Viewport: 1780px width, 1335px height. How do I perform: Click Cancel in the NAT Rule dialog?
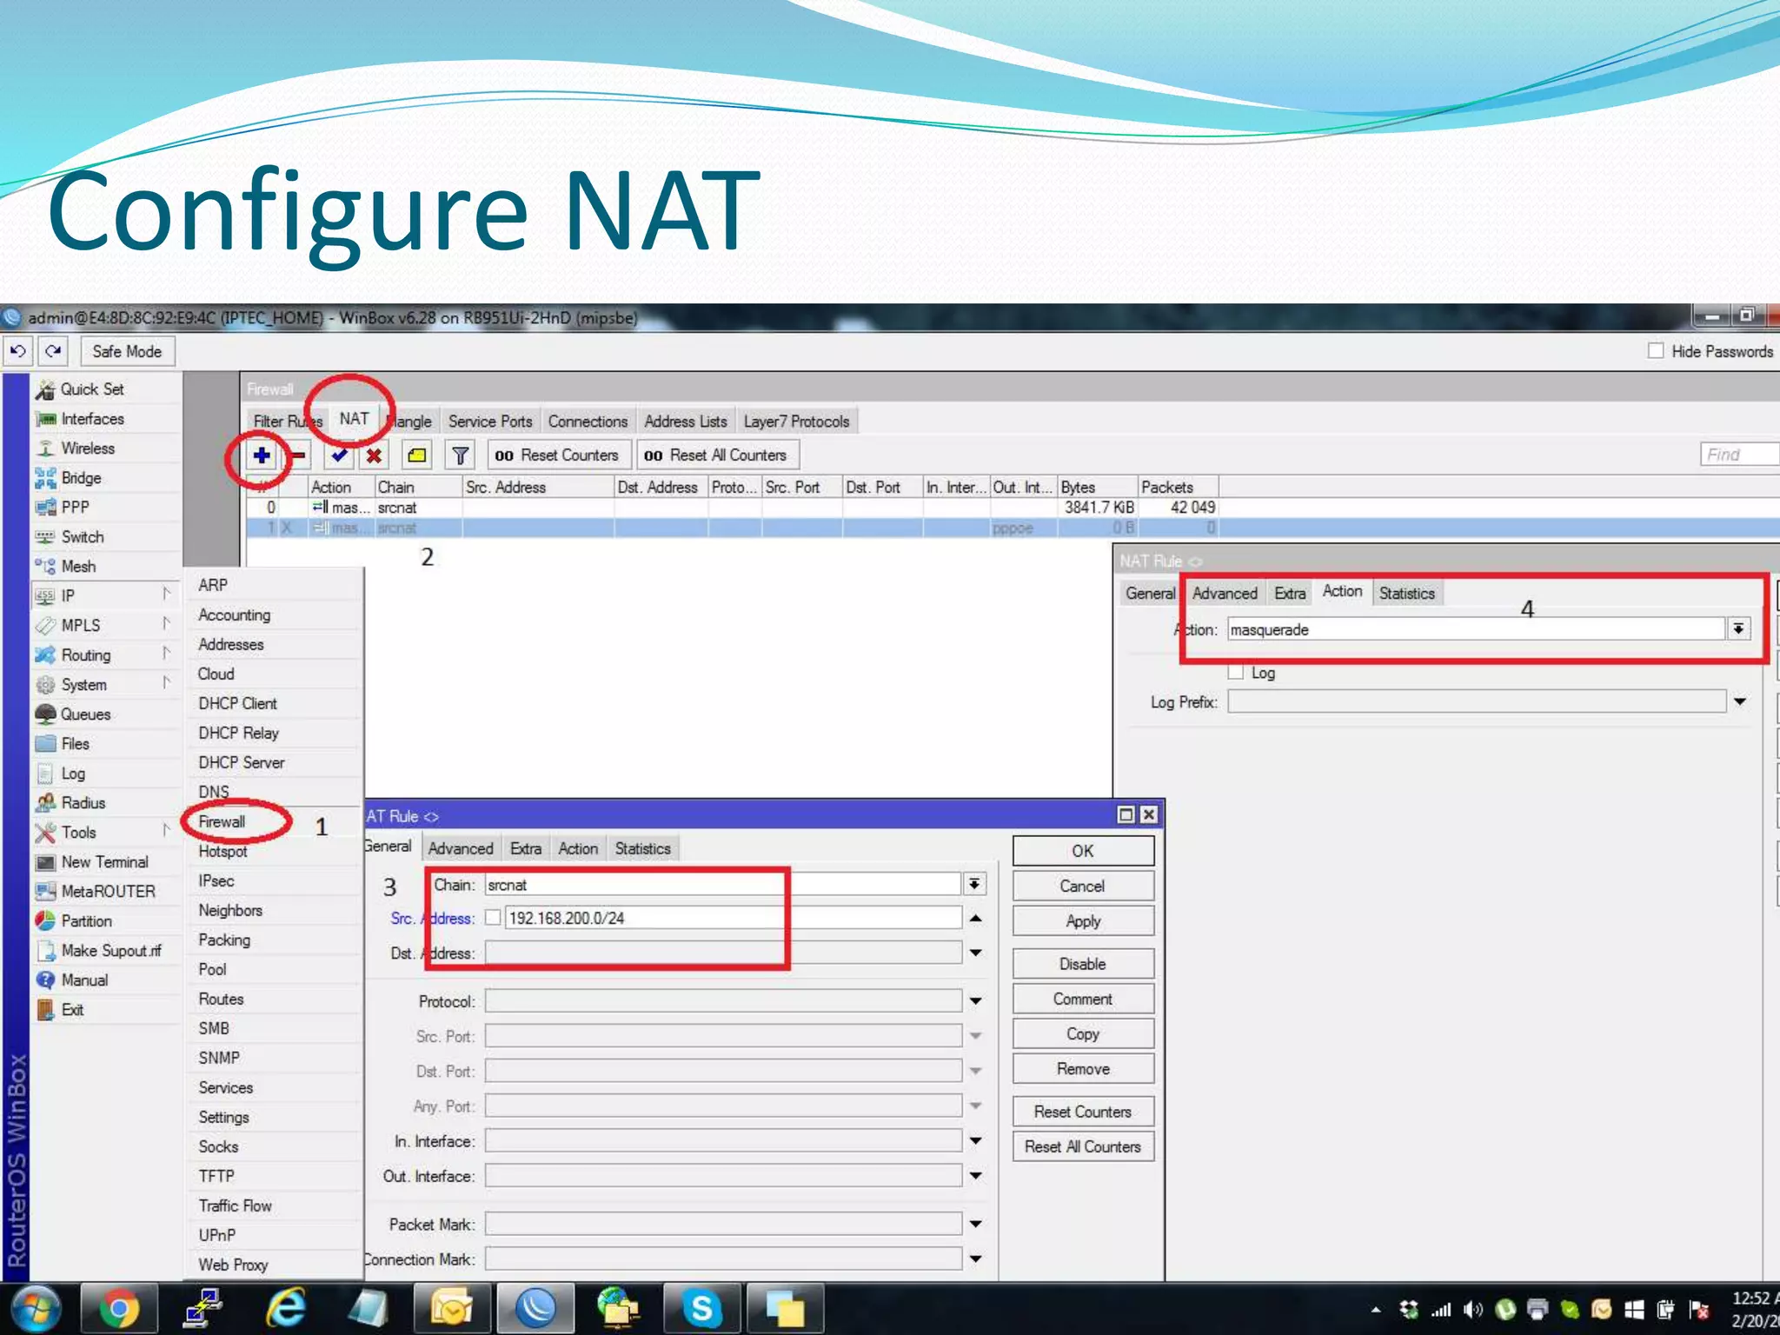pos(1083,886)
